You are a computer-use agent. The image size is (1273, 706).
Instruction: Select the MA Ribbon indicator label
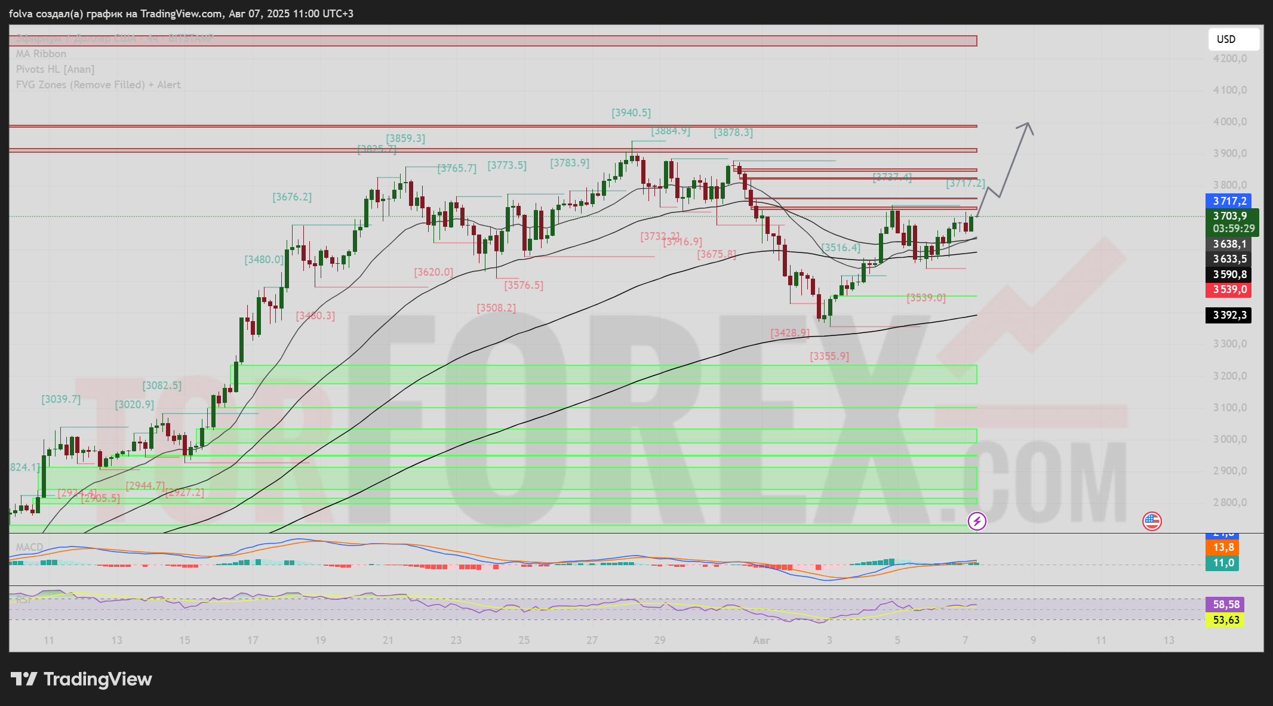(41, 54)
